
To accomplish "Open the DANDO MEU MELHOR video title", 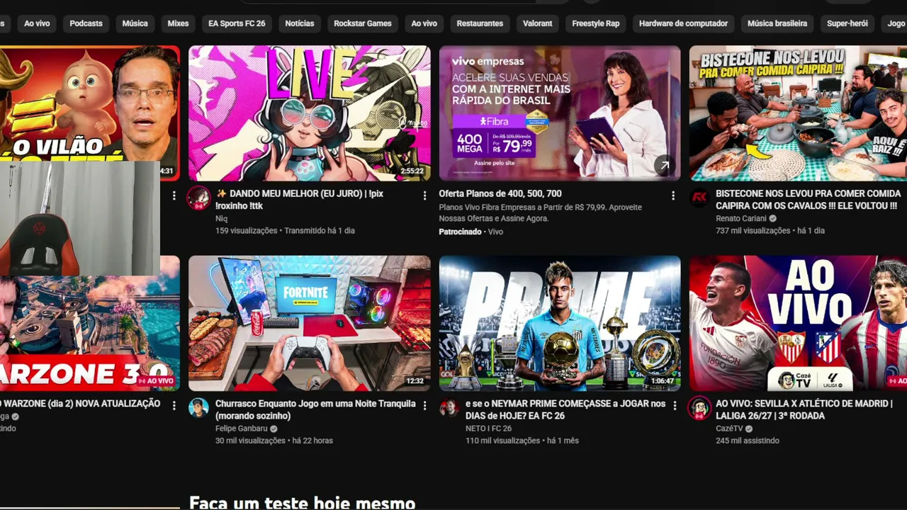I will point(299,200).
